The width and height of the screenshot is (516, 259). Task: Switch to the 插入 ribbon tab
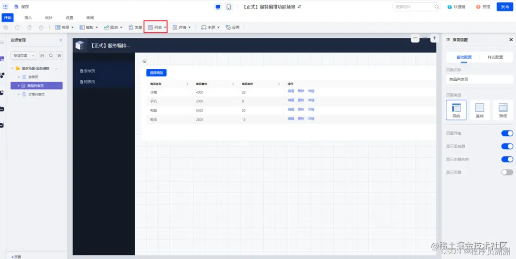pos(28,18)
